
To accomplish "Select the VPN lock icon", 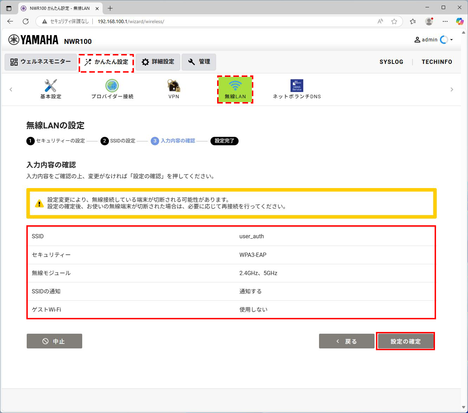I will 174,86.
